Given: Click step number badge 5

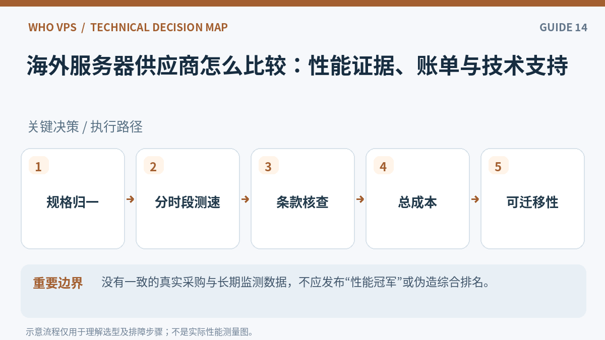Looking at the screenshot, I should [x=499, y=166].
